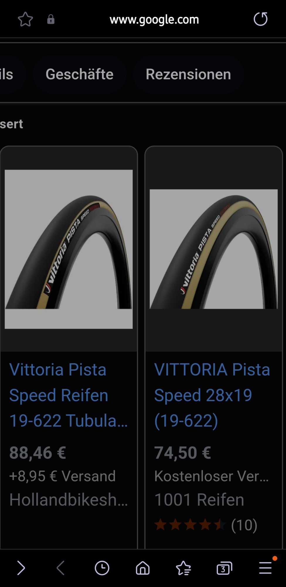Open VITTORIA Pista Speed 28x19 link

212,395
